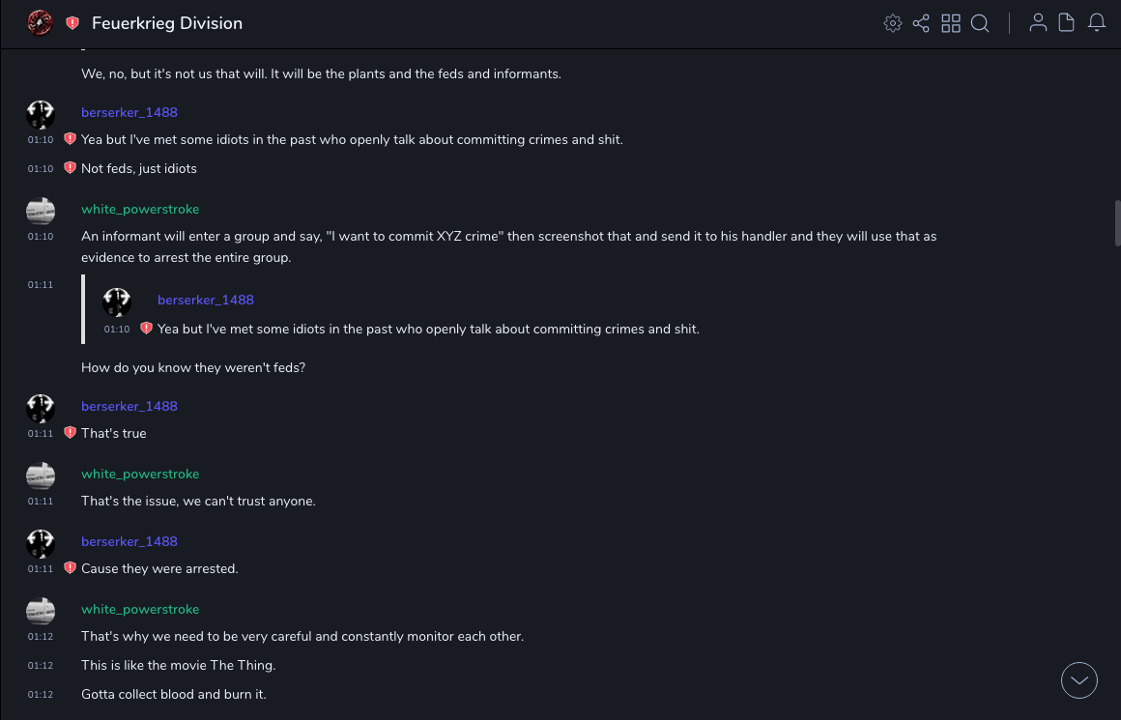Open first white_powerstroke username link
Screen dimensions: 1121x720
(x=140, y=209)
